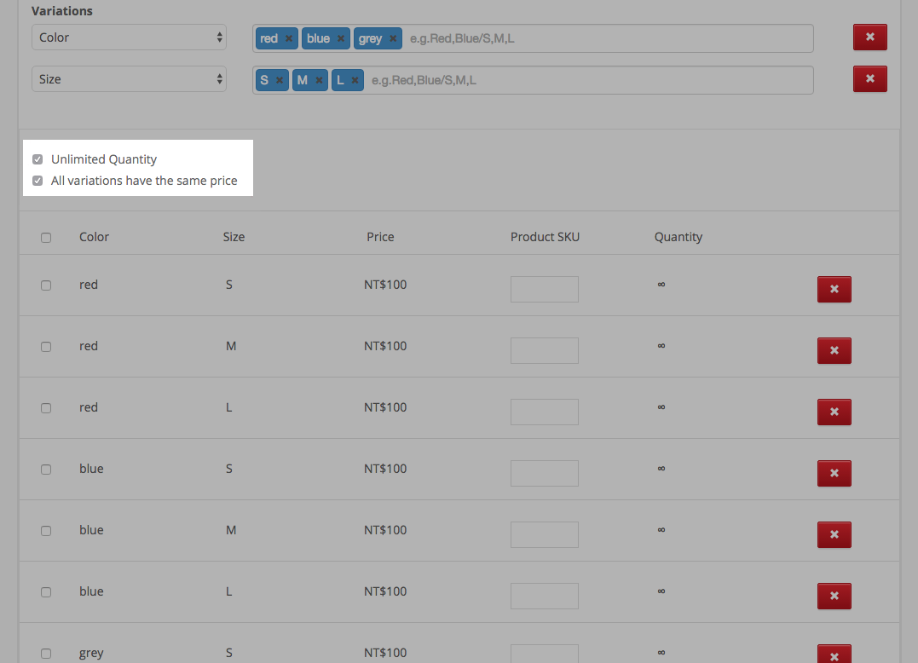The height and width of the screenshot is (663, 918).
Task: Remove the L size tag
Action: [355, 80]
